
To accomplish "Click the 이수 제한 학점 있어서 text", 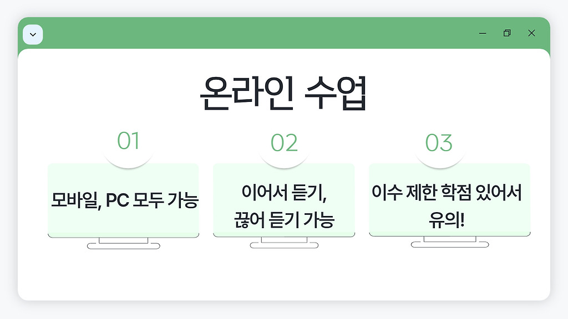I will point(447,192).
